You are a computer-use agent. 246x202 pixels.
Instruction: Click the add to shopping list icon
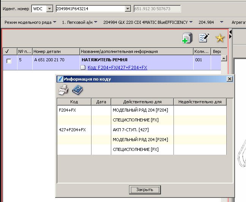click(x=188, y=38)
